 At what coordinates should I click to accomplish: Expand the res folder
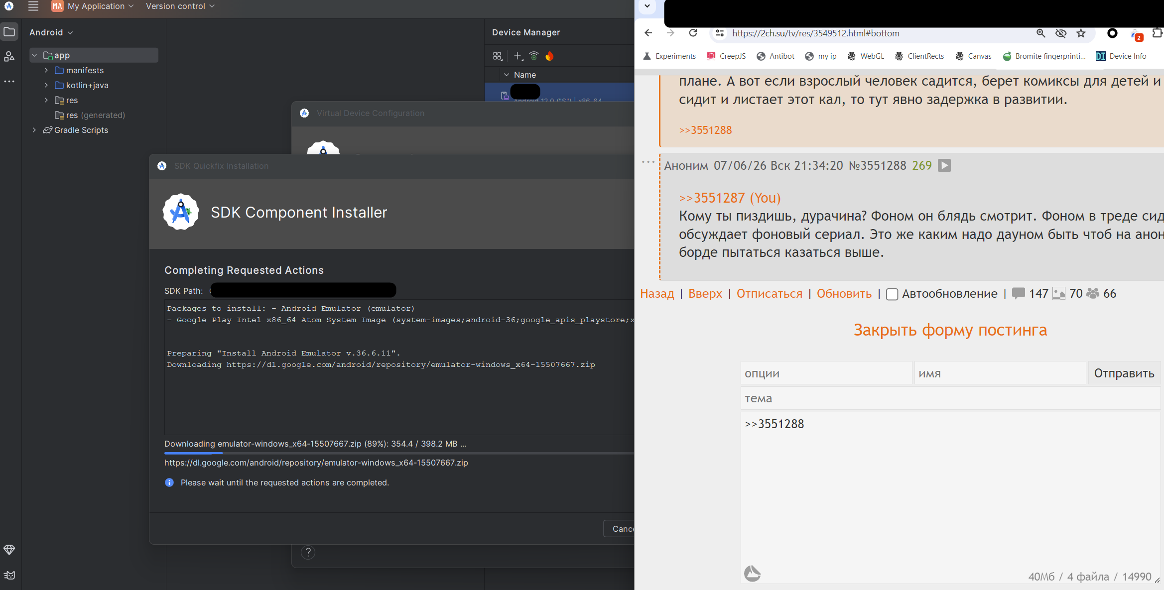click(x=46, y=100)
